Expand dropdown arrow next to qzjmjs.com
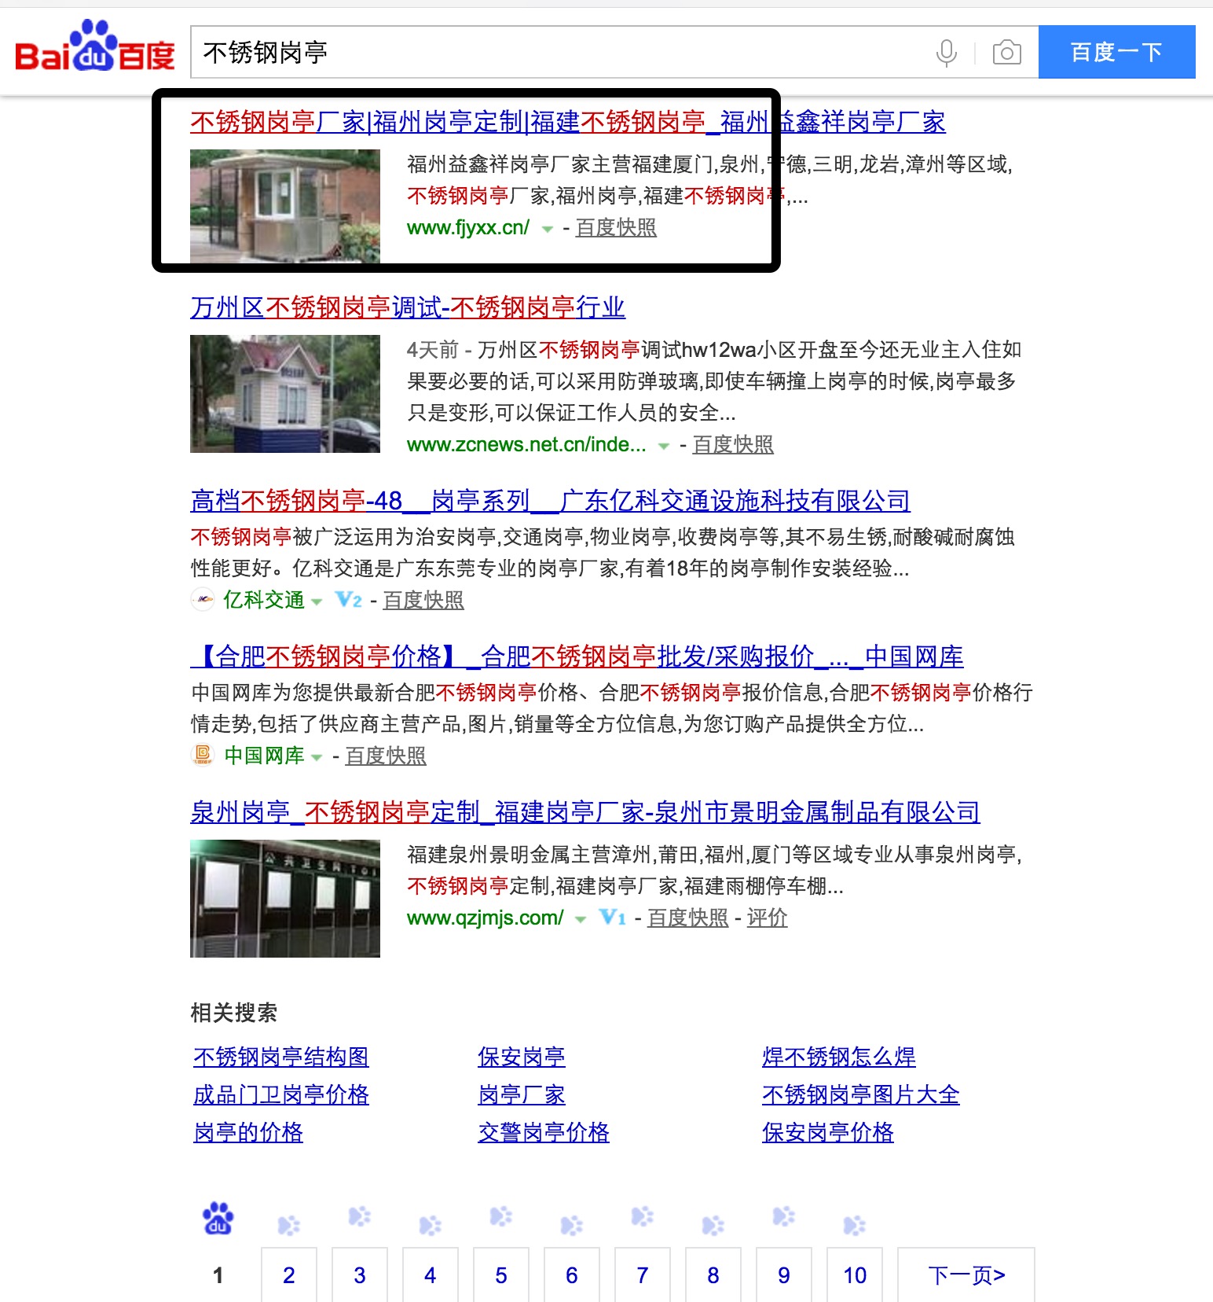 581,919
